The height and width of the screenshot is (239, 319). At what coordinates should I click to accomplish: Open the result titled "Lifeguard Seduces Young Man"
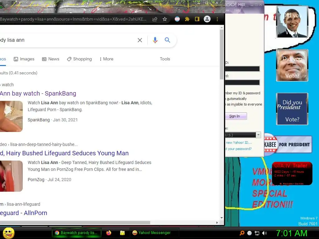(x=64, y=153)
